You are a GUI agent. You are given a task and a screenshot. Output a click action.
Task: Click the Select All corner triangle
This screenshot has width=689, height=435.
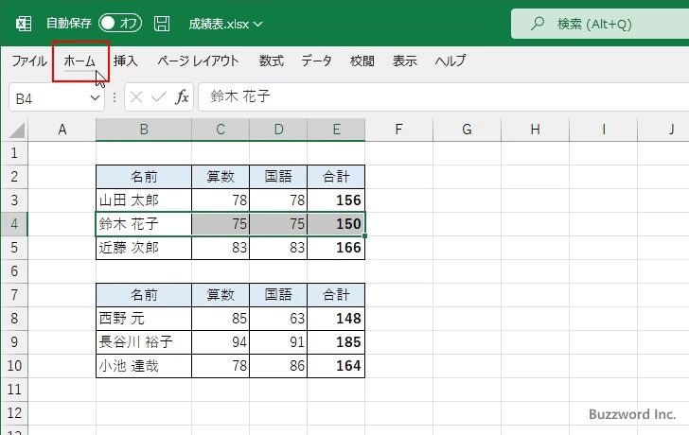(x=17, y=130)
